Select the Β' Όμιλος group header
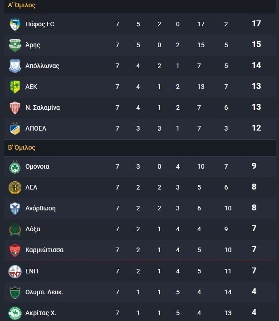This screenshot has width=279, height=321. point(21,148)
